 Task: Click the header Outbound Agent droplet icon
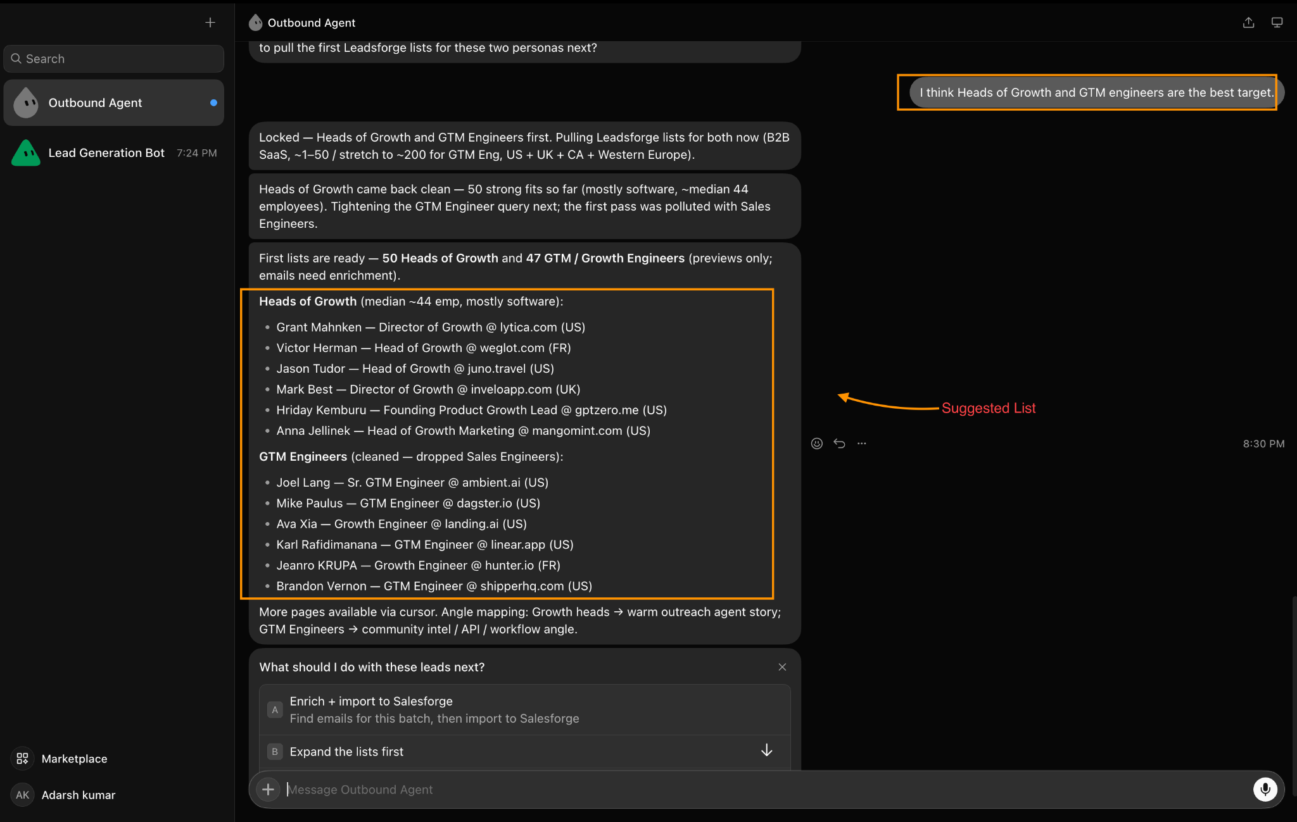pos(255,23)
